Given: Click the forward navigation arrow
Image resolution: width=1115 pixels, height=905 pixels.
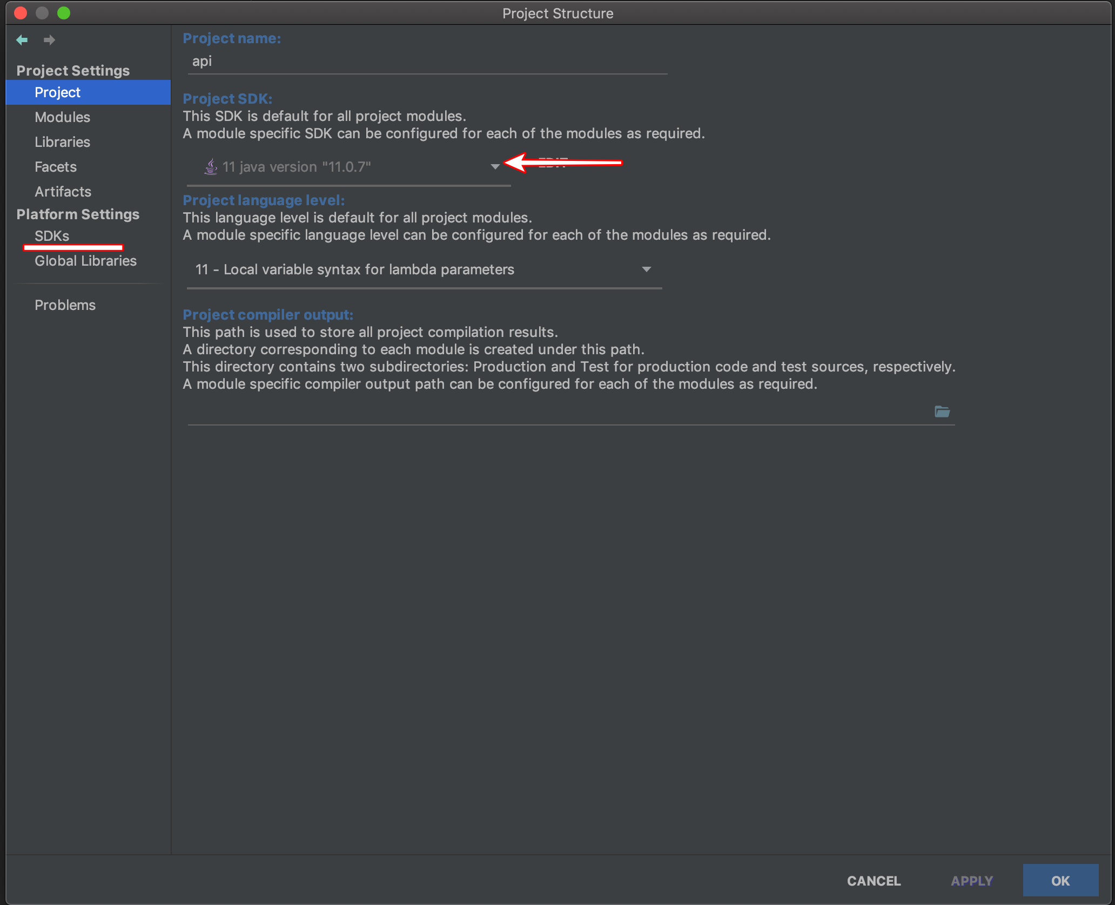Looking at the screenshot, I should [x=49, y=40].
